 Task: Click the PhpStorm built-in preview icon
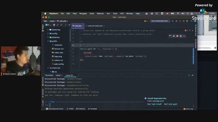(x=170, y=36)
